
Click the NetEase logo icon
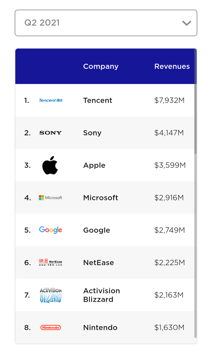pyautogui.click(x=50, y=262)
